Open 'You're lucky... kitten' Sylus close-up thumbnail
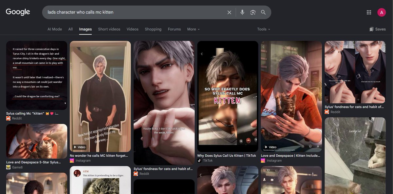 (x=164, y=103)
